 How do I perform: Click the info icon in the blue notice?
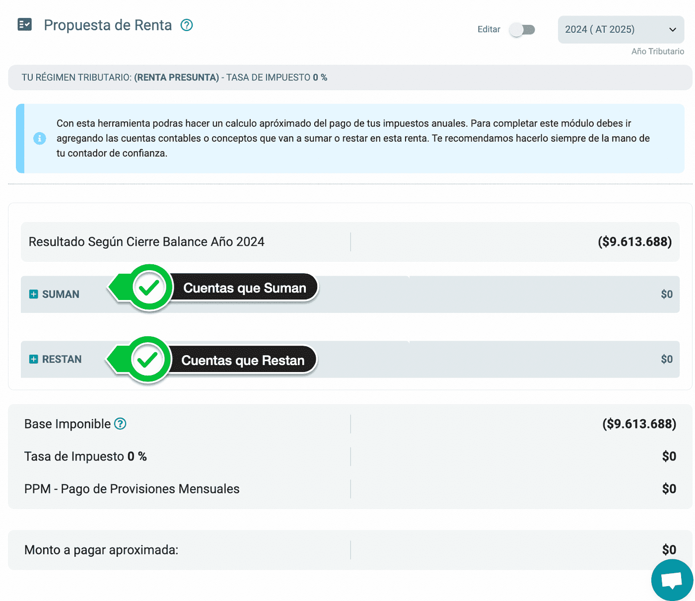(x=40, y=139)
